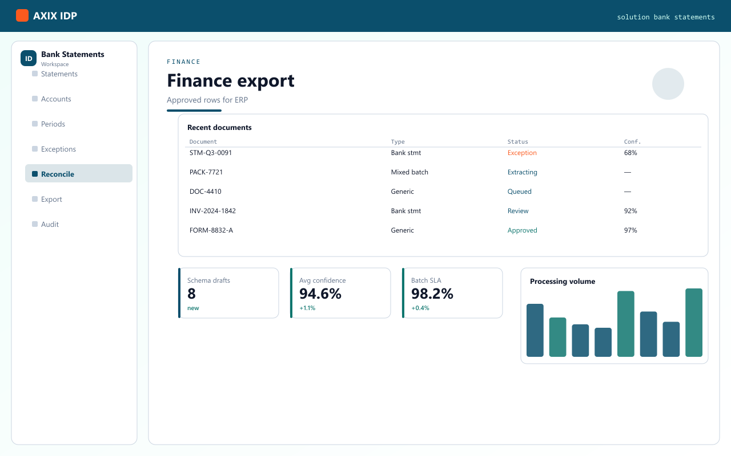Click the Approved status label
The width and height of the screenshot is (731, 456).
coord(523,230)
